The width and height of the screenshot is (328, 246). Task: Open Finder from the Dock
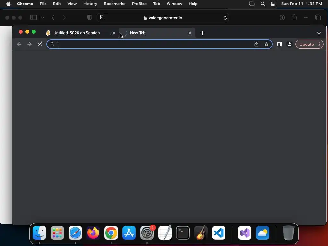[39, 233]
